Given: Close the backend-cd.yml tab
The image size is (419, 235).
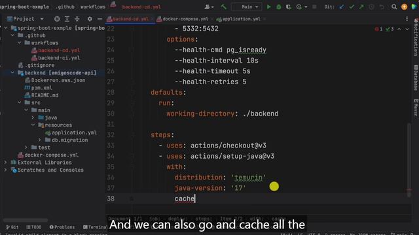Looking at the screenshot, I should coord(153,19).
